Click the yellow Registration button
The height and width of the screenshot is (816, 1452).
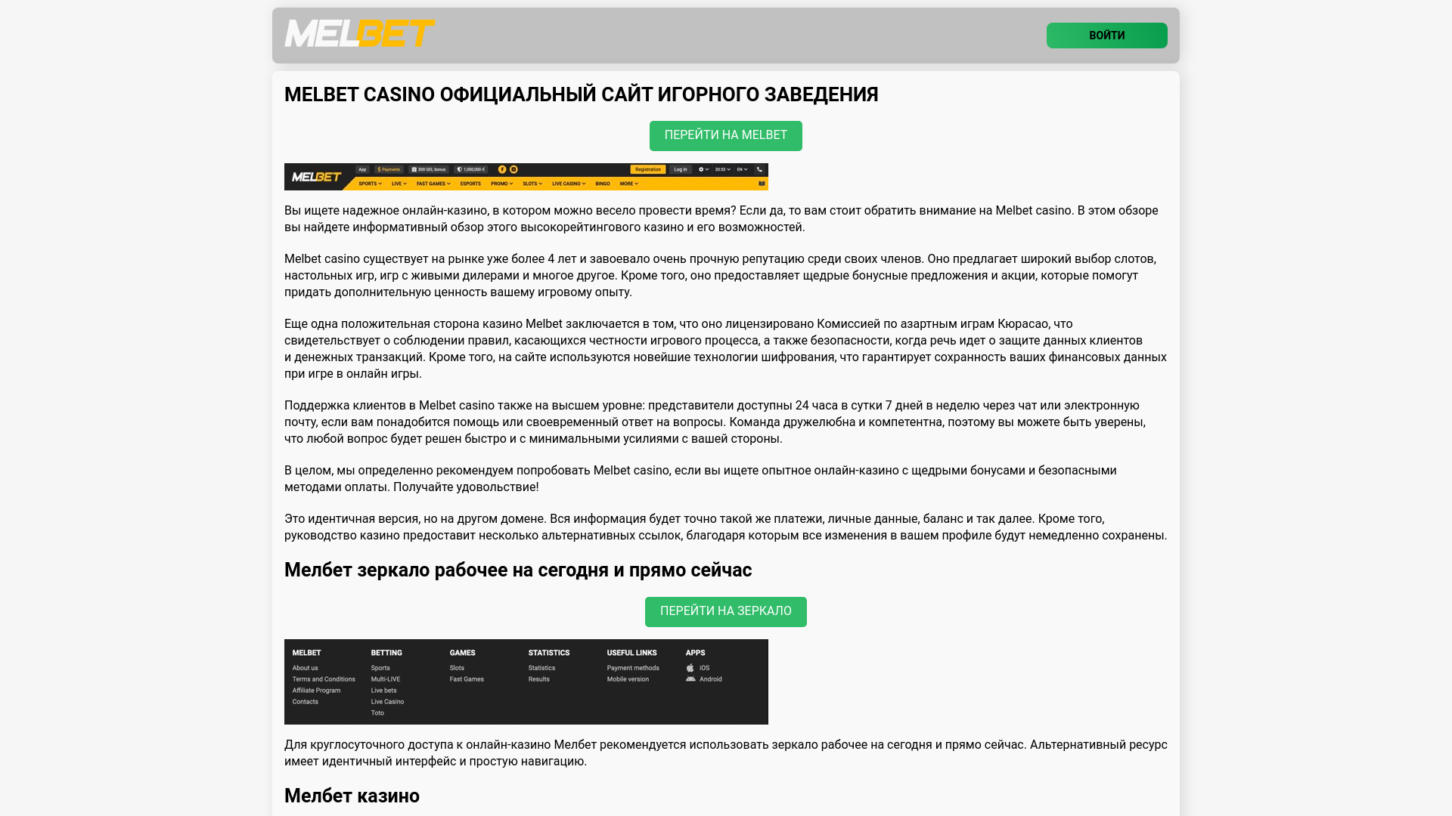pos(648,169)
